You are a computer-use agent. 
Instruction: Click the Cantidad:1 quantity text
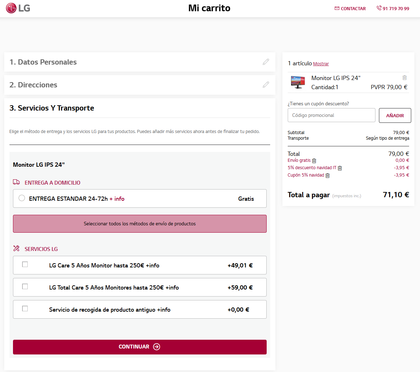click(325, 87)
